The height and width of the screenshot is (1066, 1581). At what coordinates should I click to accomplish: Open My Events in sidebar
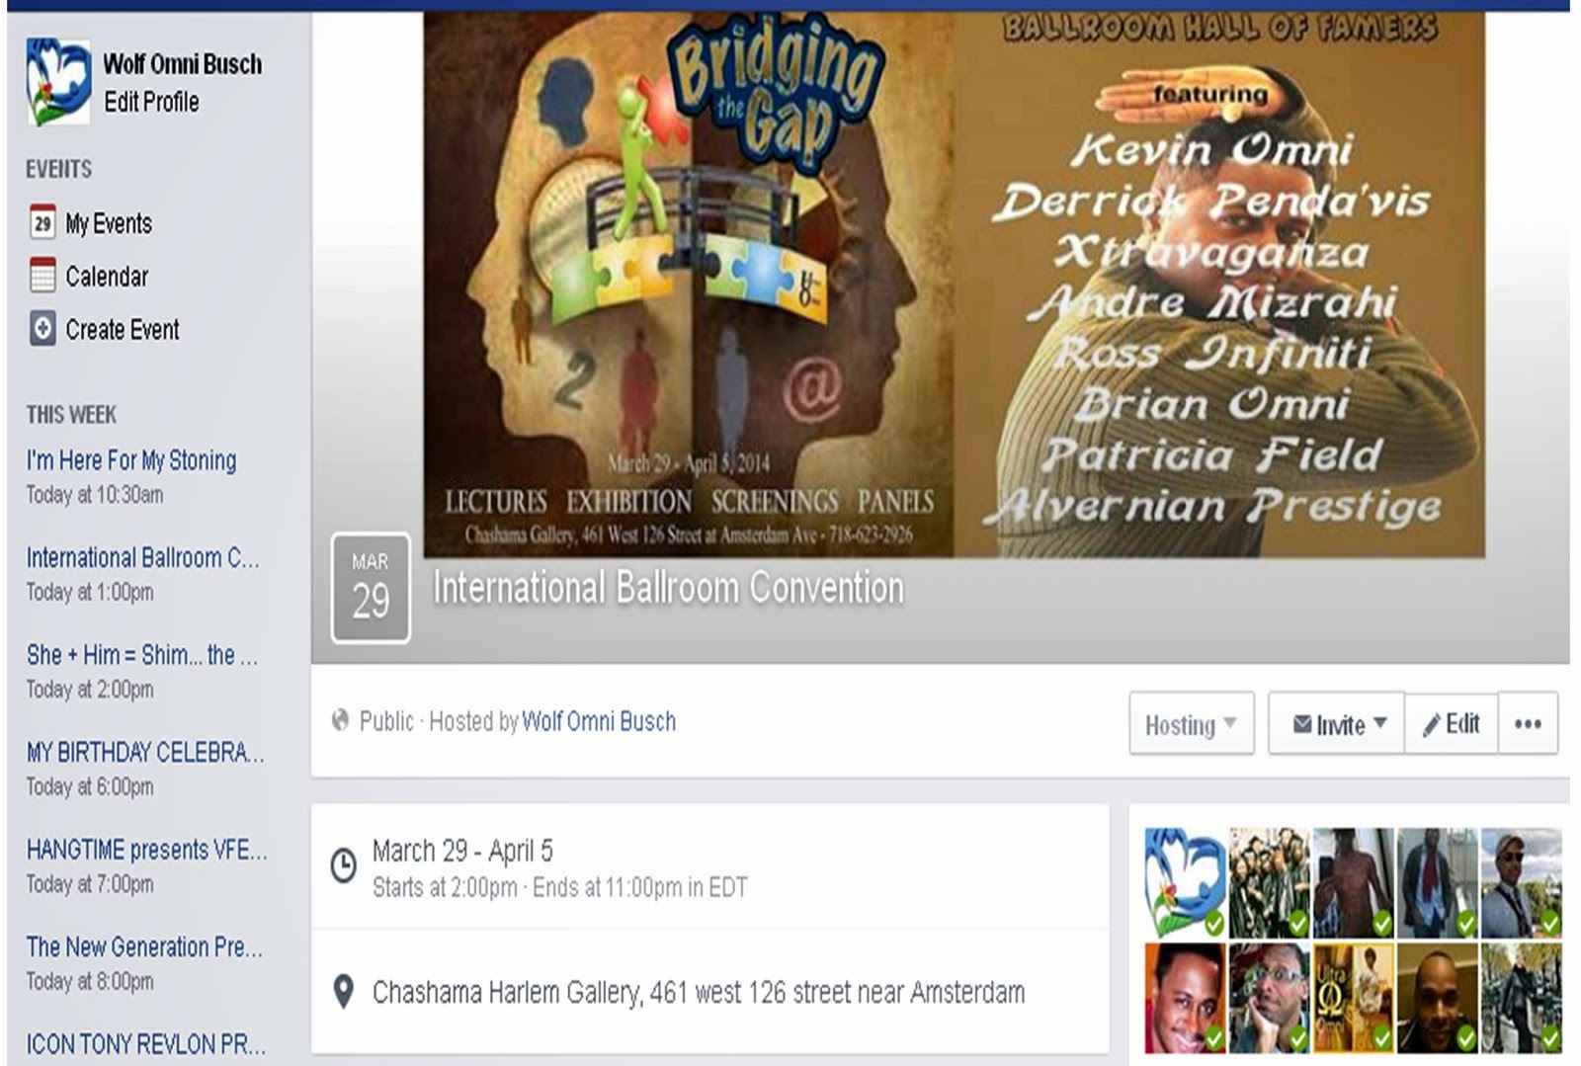point(109,223)
